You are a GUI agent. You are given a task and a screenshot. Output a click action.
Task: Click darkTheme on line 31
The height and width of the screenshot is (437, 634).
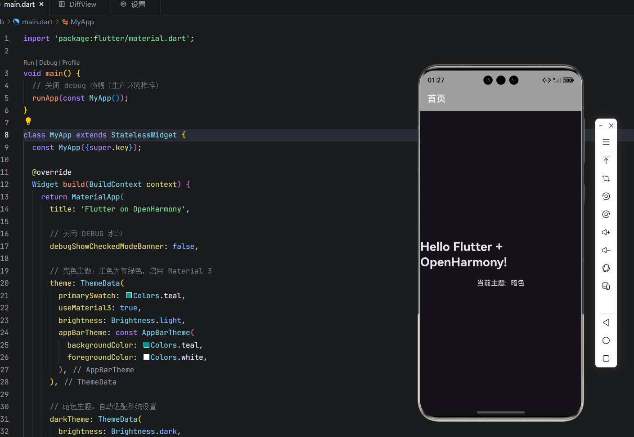click(x=69, y=419)
